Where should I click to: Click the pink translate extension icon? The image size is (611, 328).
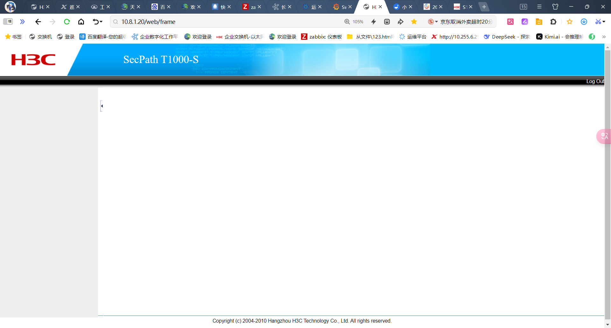[510, 22]
